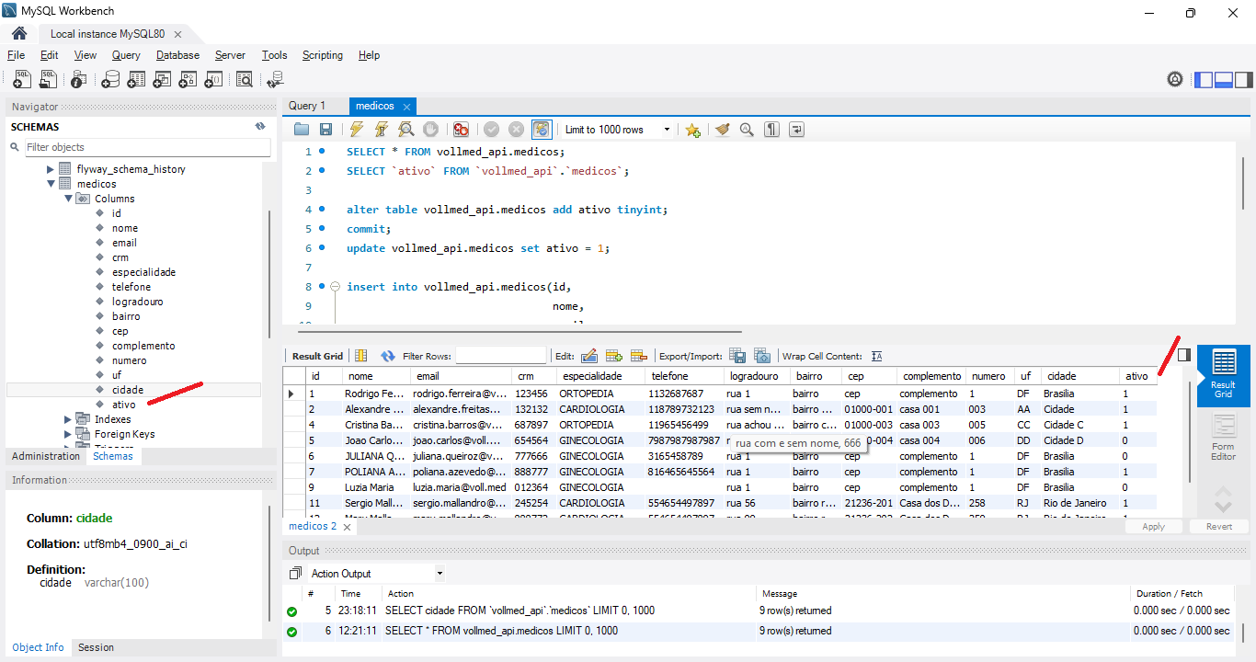Import records from external file

pyautogui.click(x=762, y=356)
